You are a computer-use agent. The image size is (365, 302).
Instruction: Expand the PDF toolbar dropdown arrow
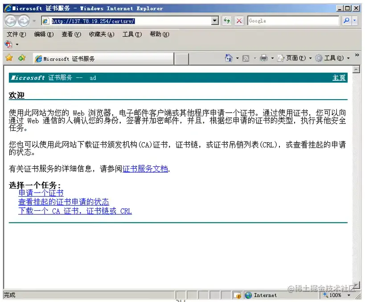17,44
